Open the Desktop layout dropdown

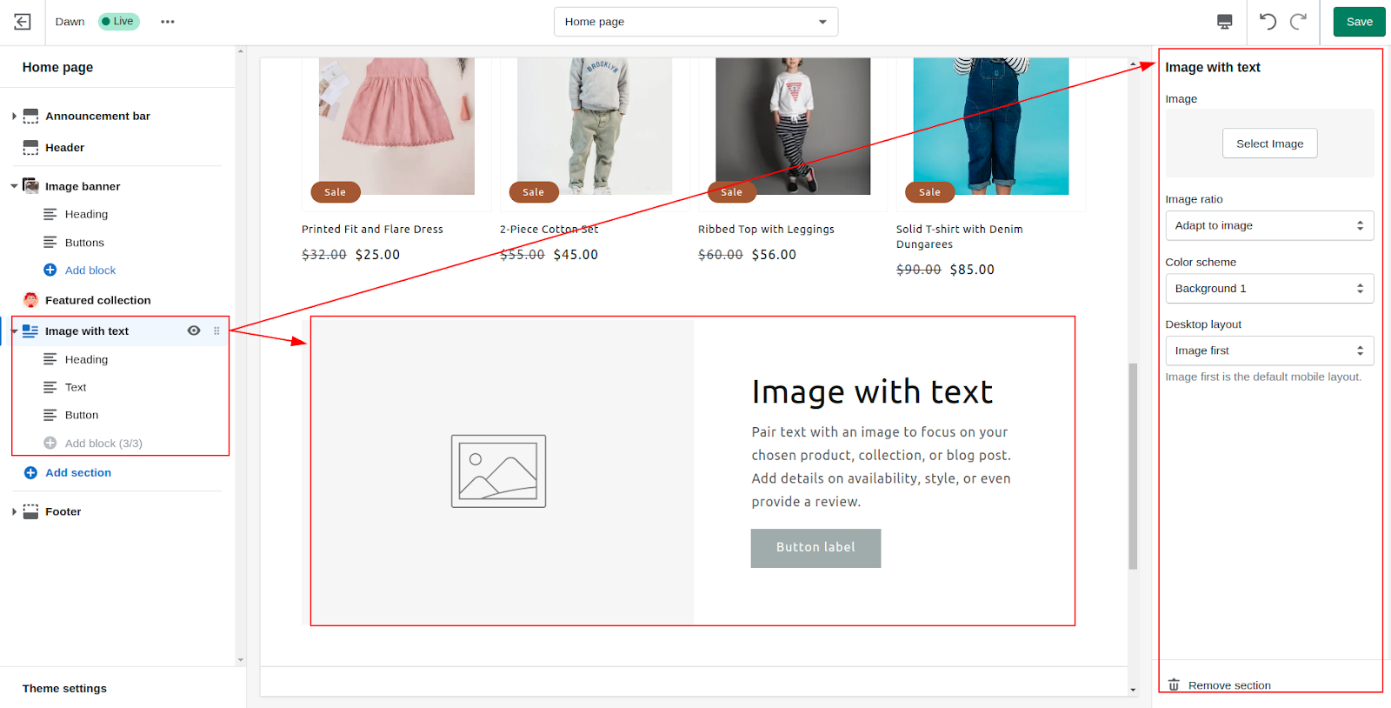coord(1269,351)
